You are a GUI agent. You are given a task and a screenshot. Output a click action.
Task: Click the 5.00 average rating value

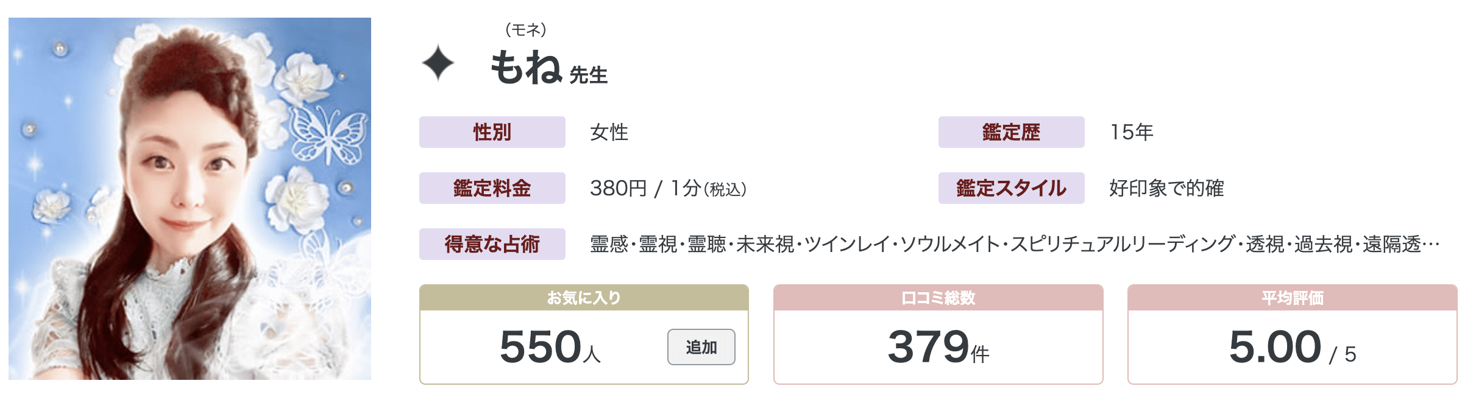pyautogui.click(x=1275, y=347)
